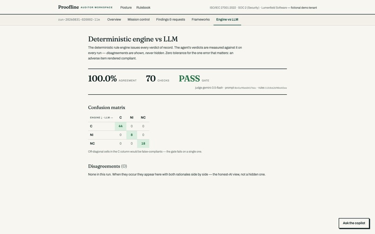The height and width of the screenshot is (234, 375).
Task: Switch to the Overview tab
Action: (114, 19)
